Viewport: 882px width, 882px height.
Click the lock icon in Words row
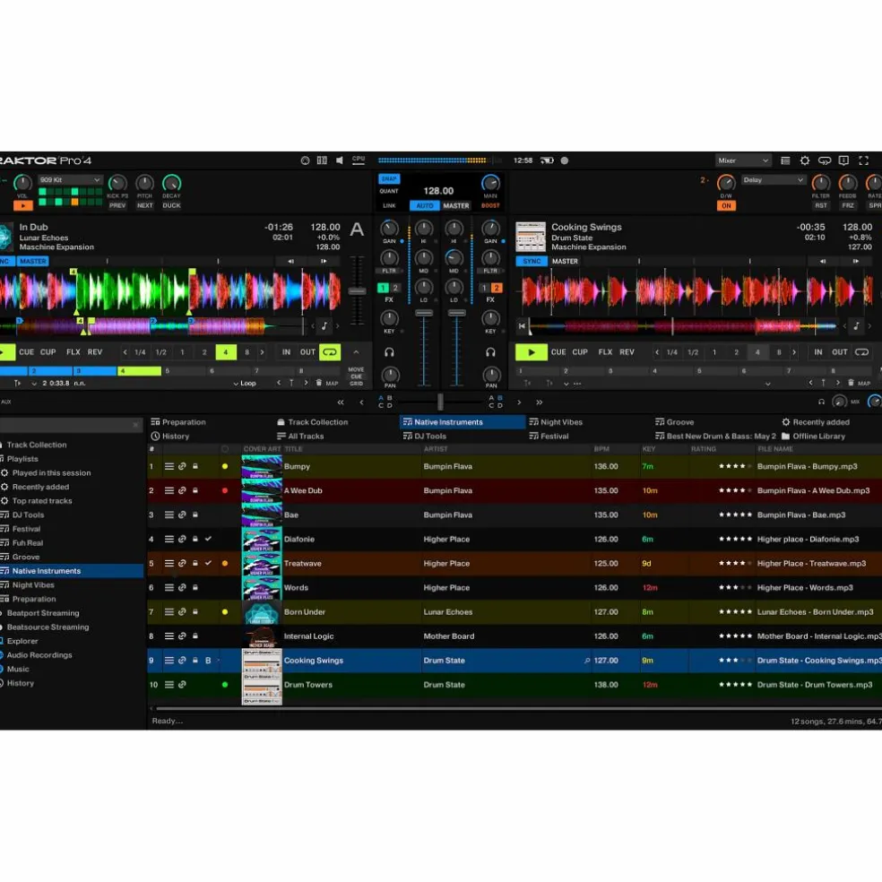195,587
